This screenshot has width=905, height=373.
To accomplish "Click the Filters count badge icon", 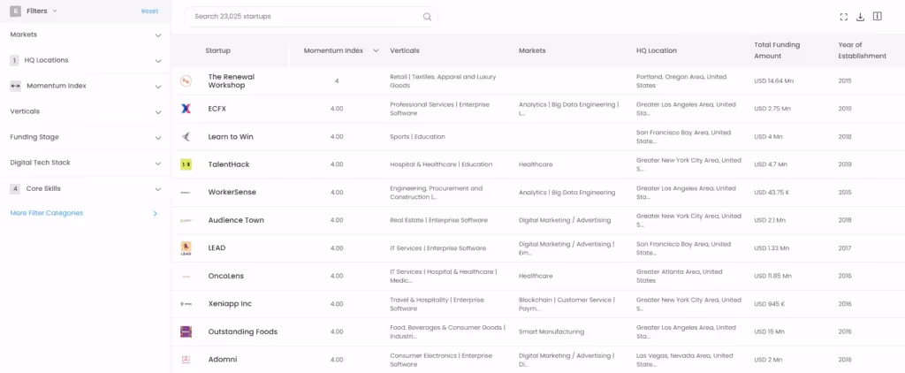I will click(15, 11).
